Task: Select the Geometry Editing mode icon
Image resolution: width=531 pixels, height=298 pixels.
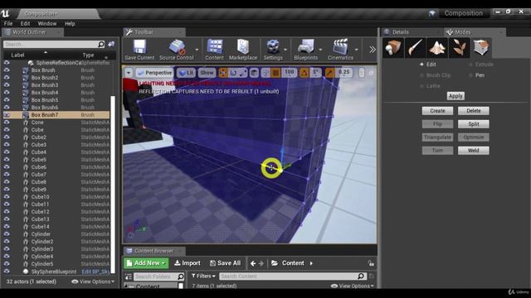Action: click(x=481, y=48)
